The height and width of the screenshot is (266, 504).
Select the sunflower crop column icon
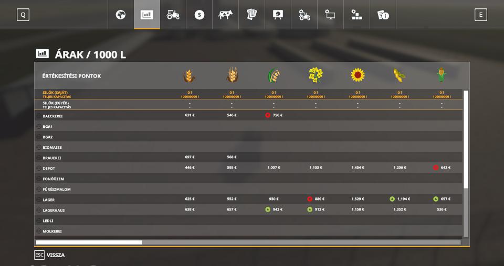[358, 75]
